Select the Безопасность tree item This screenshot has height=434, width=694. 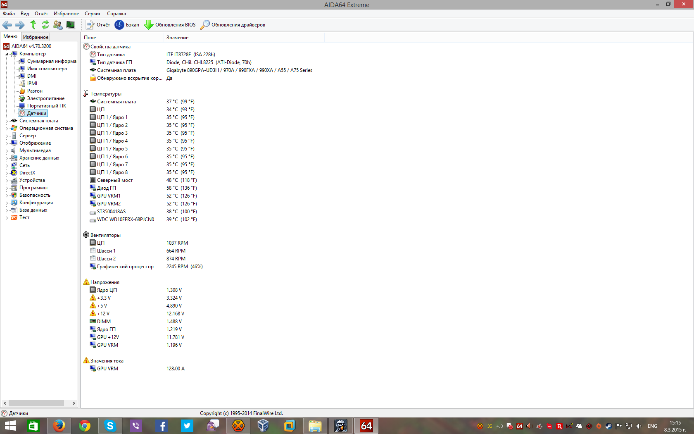[x=35, y=195]
